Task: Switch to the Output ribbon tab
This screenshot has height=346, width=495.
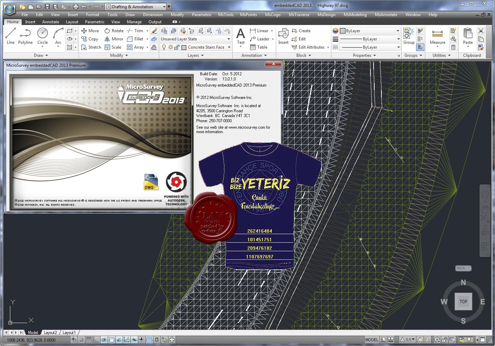Action: coord(155,22)
